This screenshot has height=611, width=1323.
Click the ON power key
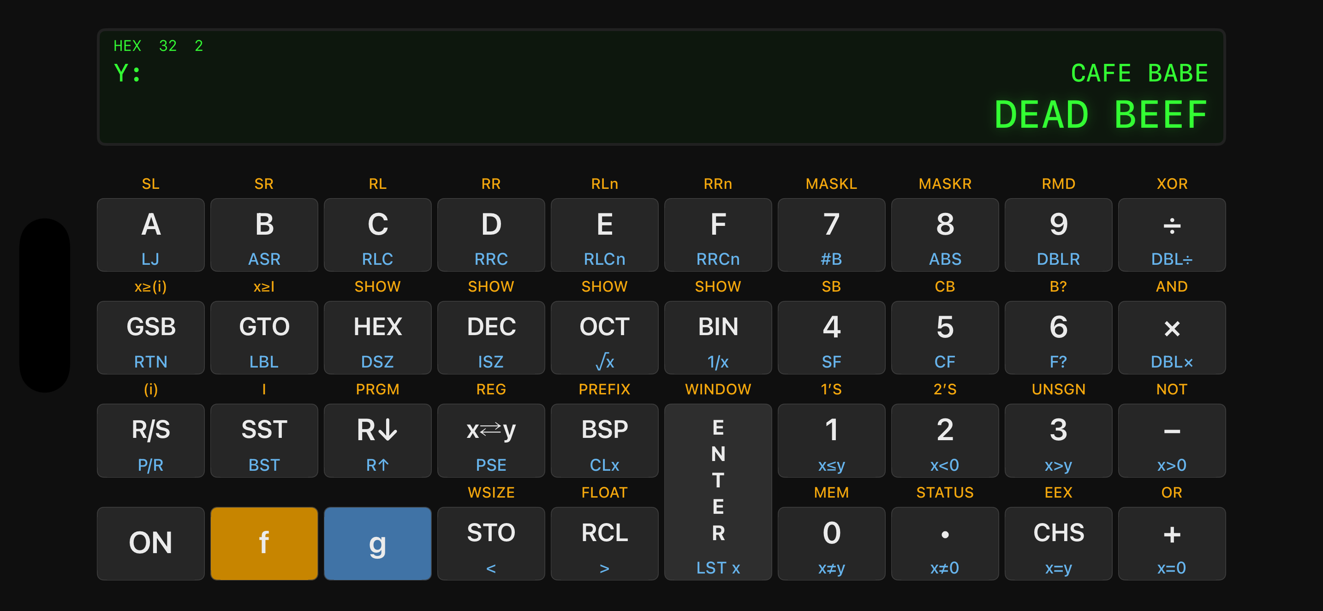(x=151, y=543)
